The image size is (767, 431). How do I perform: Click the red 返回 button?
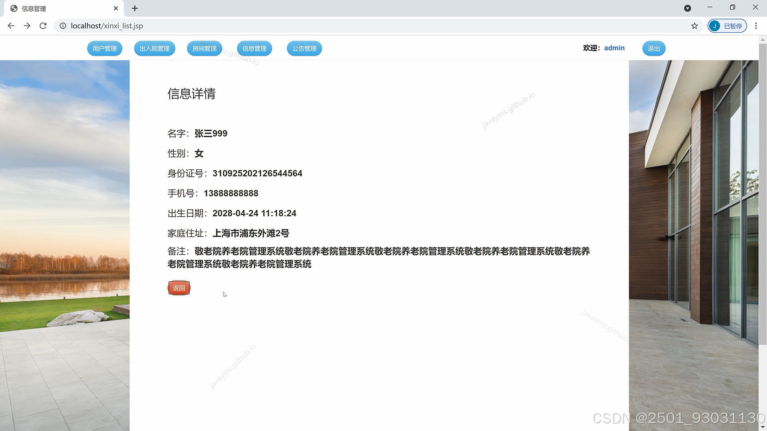(179, 288)
